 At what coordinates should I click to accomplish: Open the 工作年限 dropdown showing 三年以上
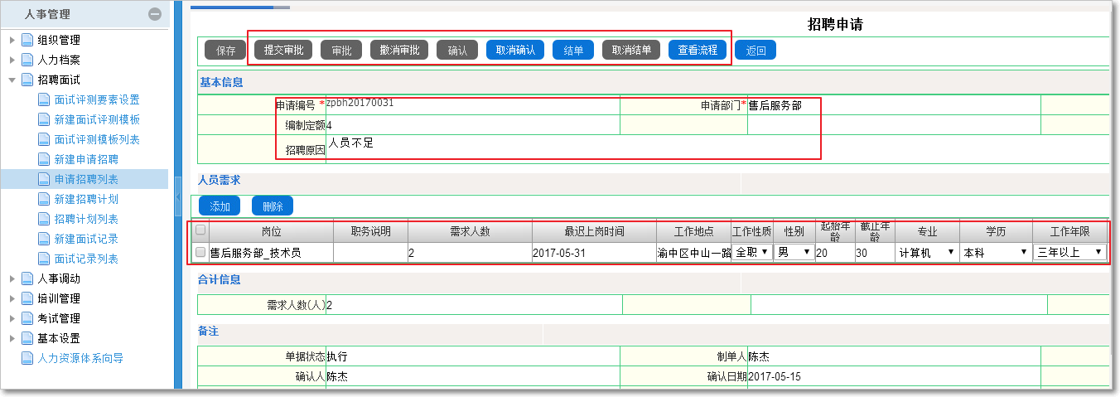tap(1069, 252)
